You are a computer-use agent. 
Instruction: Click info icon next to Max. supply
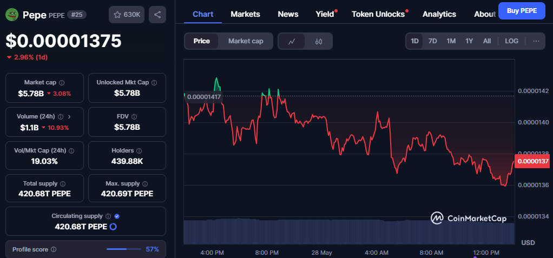tap(145, 184)
